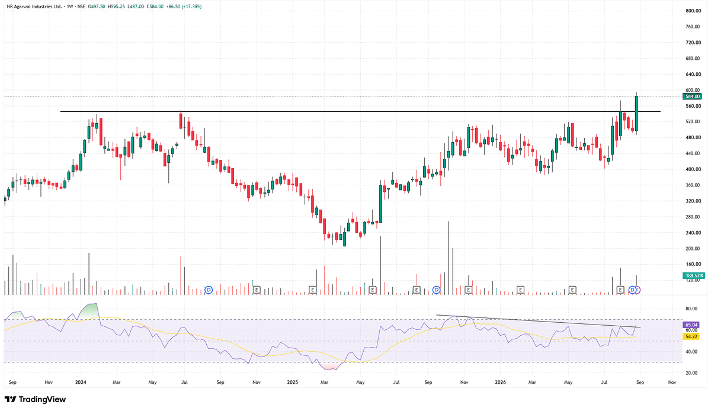This screenshot has width=711, height=411.
Task: Select the earnings marker for May 2025
Action: pos(373,290)
